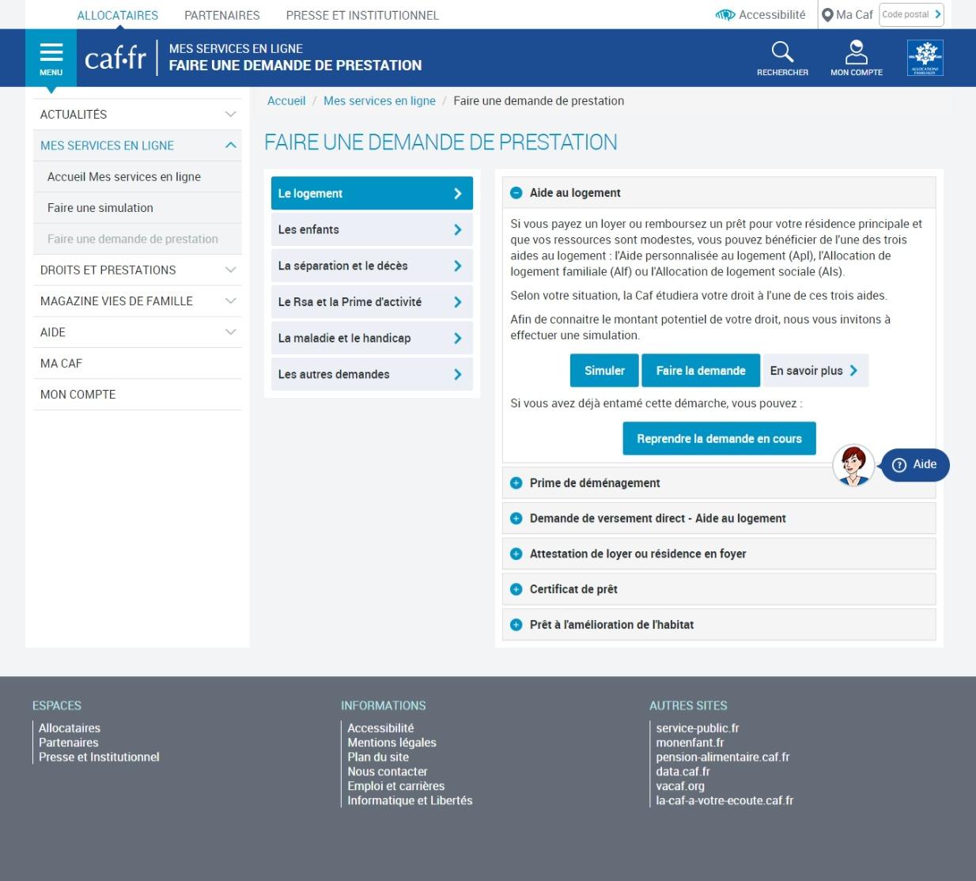The height and width of the screenshot is (881, 976).
Task: Expand Prêt à l'amélioration de l'habitat
Action: pyautogui.click(x=719, y=624)
